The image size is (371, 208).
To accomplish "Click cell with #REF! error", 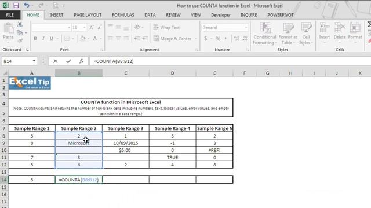I will click(214, 150).
